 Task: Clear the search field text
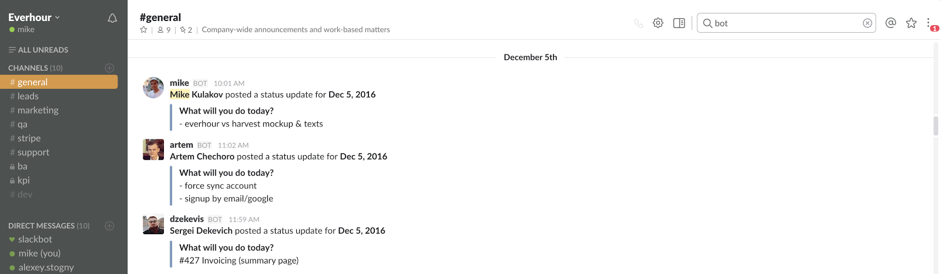tap(867, 23)
